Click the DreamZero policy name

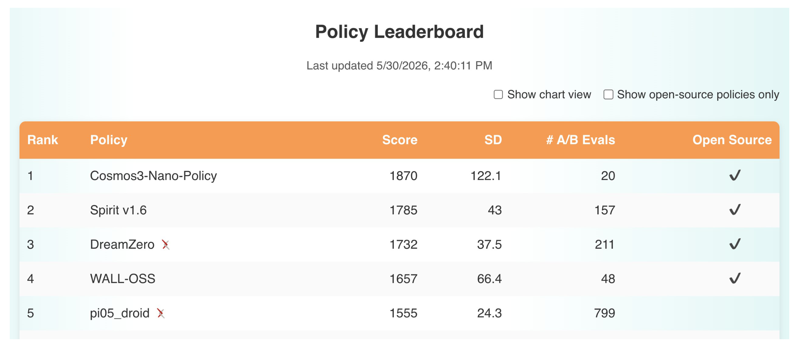[122, 245]
